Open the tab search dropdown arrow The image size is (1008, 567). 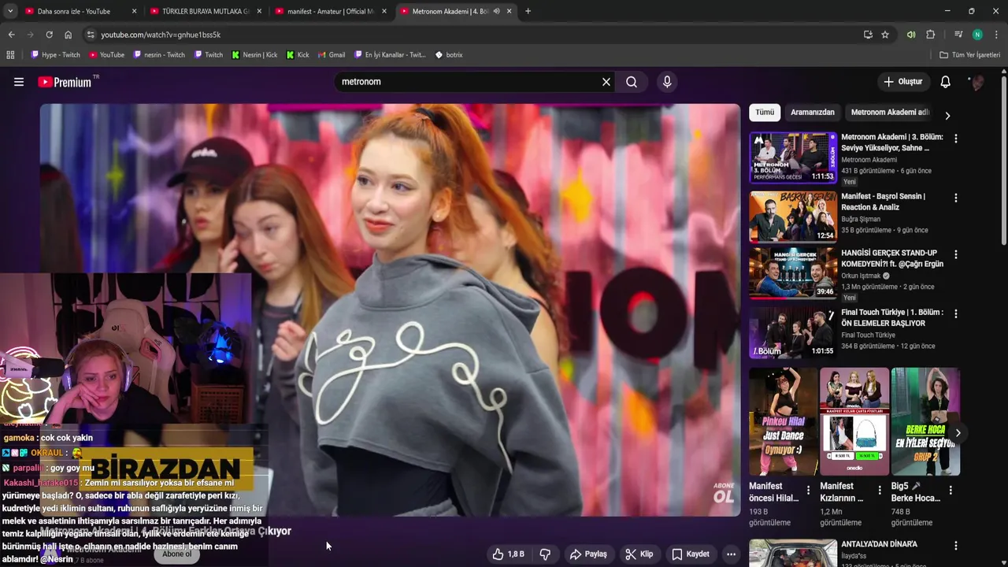[9, 11]
